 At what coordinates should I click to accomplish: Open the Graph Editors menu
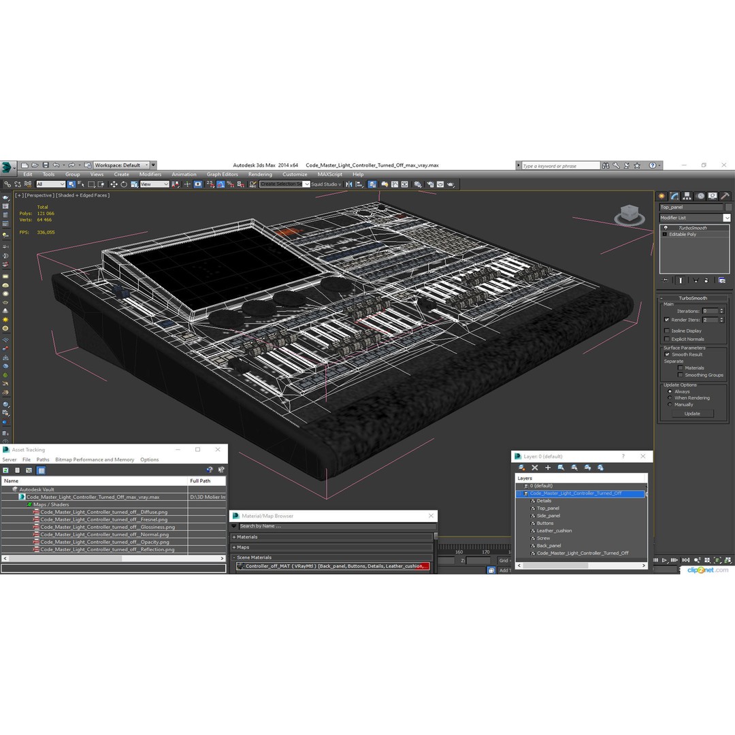[222, 174]
